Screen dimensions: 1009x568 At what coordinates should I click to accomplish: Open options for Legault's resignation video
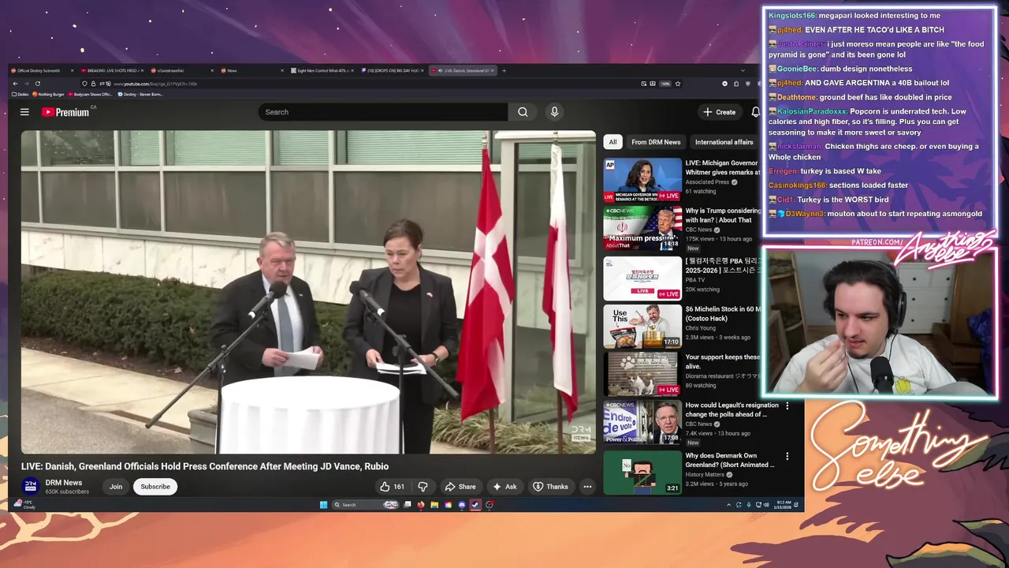tap(787, 405)
